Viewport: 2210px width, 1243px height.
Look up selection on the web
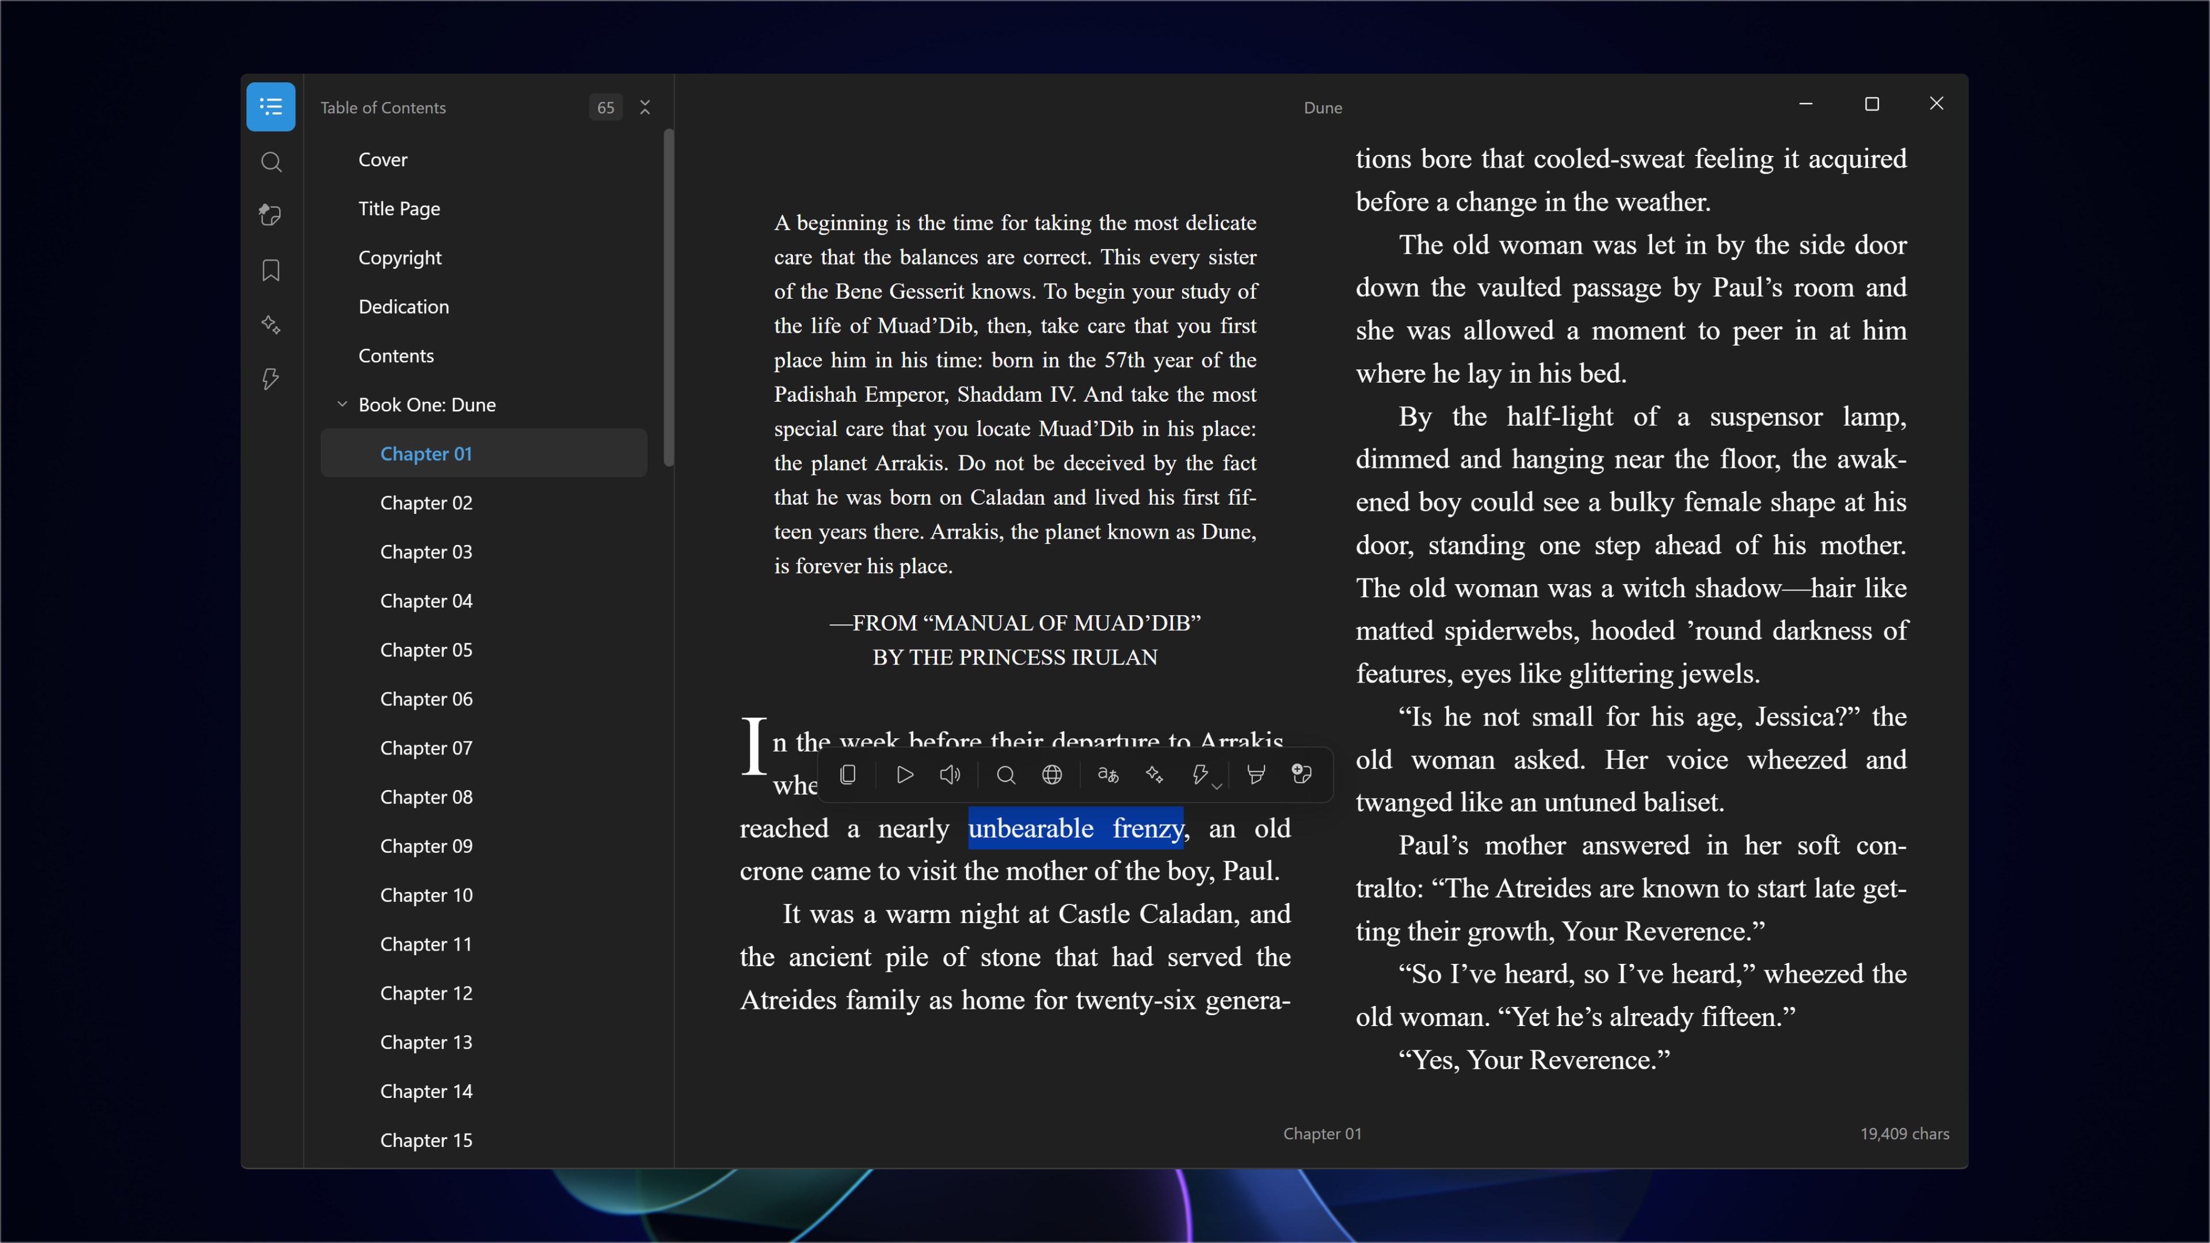click(1052, 775)
